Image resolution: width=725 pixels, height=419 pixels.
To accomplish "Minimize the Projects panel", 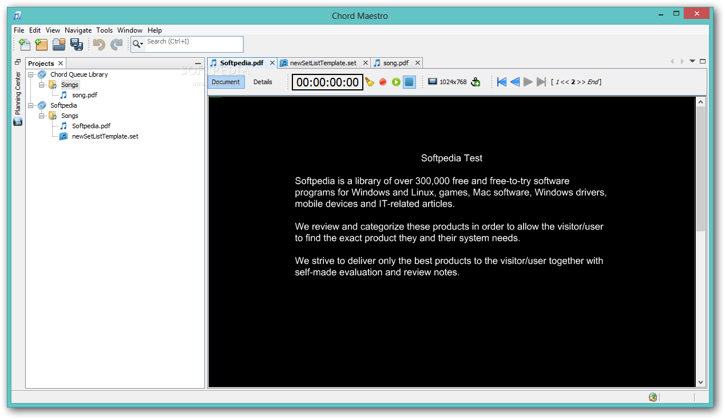I will click(x=198, y=64).
